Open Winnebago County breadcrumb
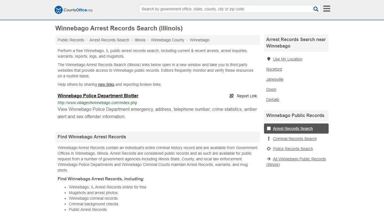The image size is (384, 216). [168, 40]
